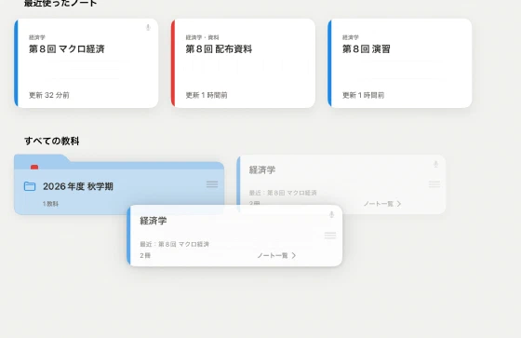Open the 第8回 配布資料 note card
This screenshot has width=521, height=338.
click(243, 63)
